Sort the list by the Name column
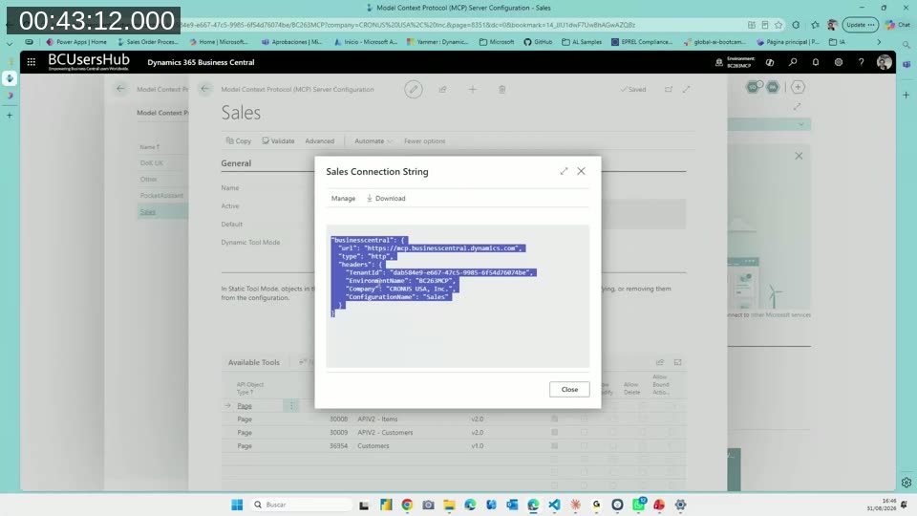The width and height of the screenshot is (917, 516). [149, 147]
